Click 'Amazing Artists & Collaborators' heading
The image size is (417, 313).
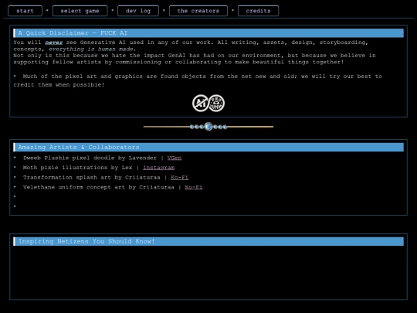pos(208,147)
